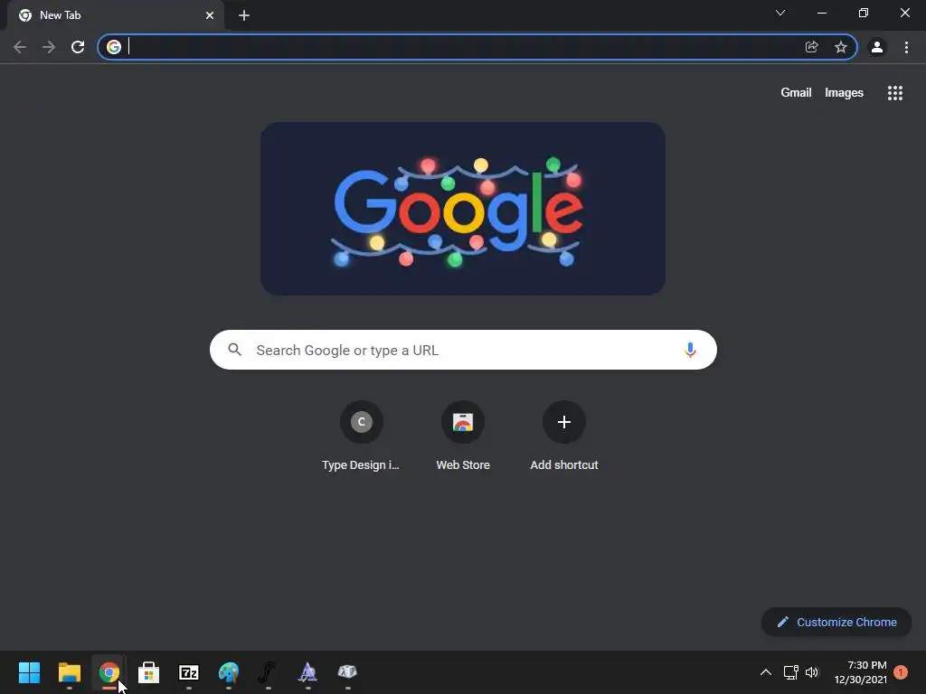926x694 pixels.
Task: Open the notification badge showing 1
Action: tap(901, 672)
